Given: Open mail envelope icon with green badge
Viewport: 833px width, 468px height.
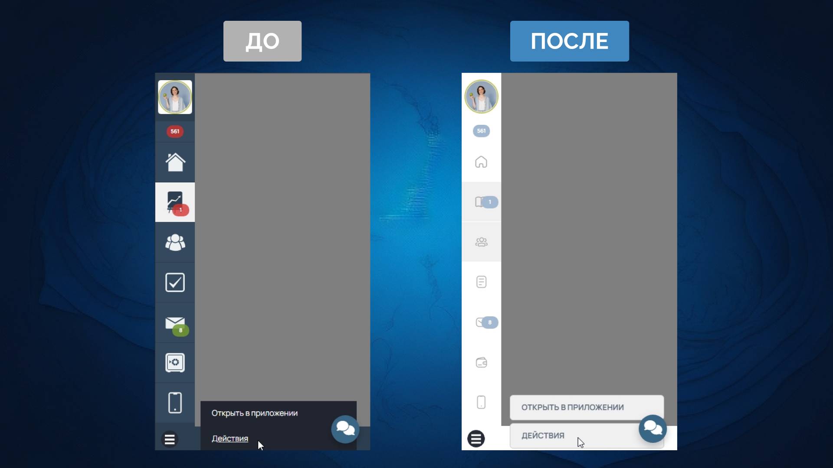Looking at the screenshot, I should [175, 323].
